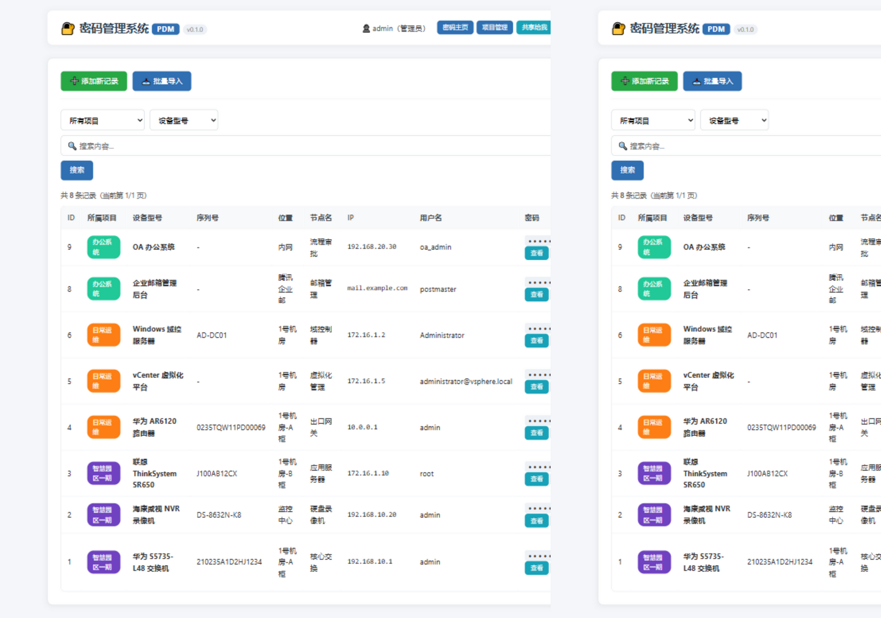The image size is (881, 618).
Task: Click 添加新记录 in the right copy
Action: point(644,81)
